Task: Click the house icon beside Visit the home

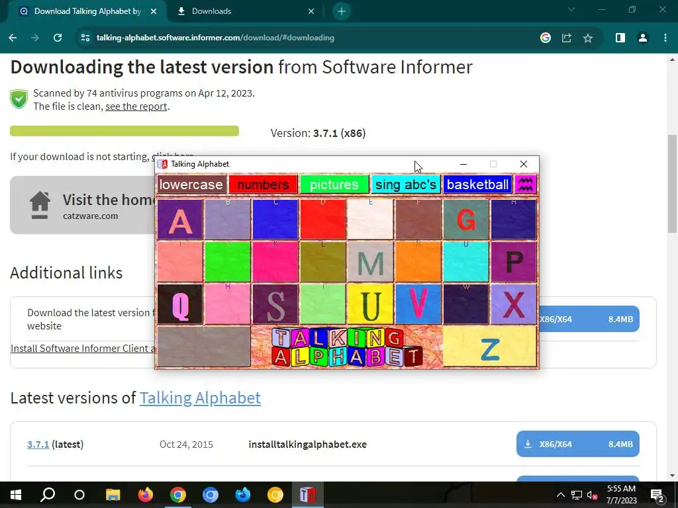Action: pyautogui.click(x=40, y=205)
